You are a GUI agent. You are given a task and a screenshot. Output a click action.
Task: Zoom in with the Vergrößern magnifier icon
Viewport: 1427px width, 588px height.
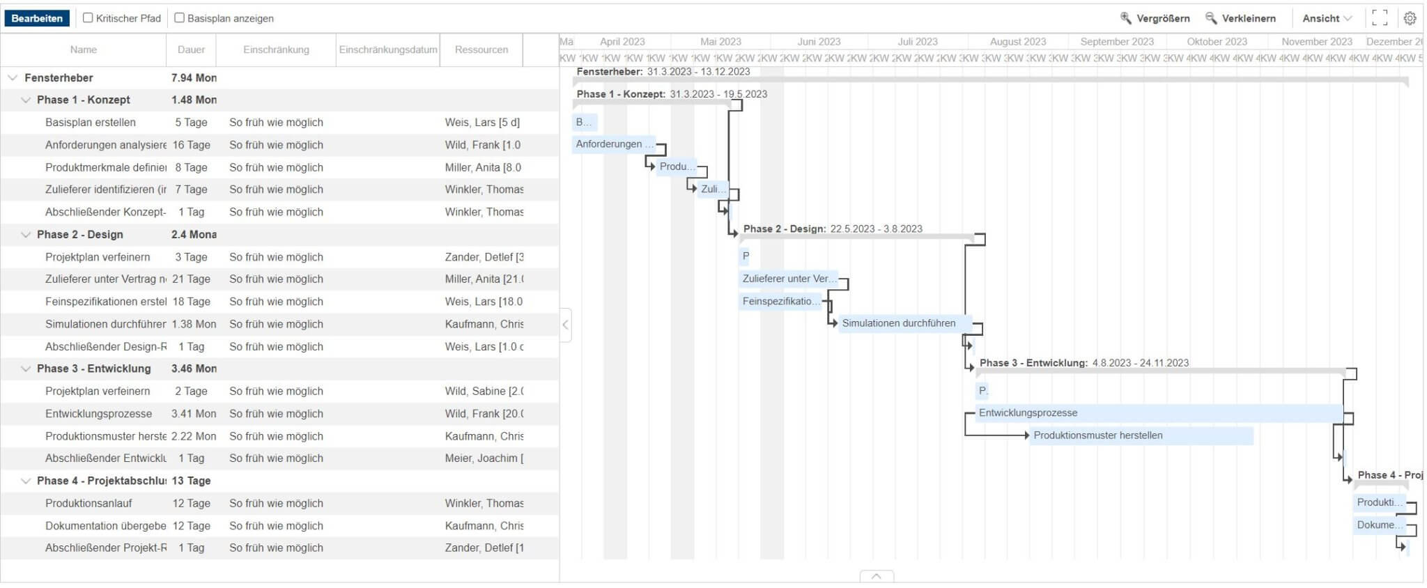tap(1125, 18)
